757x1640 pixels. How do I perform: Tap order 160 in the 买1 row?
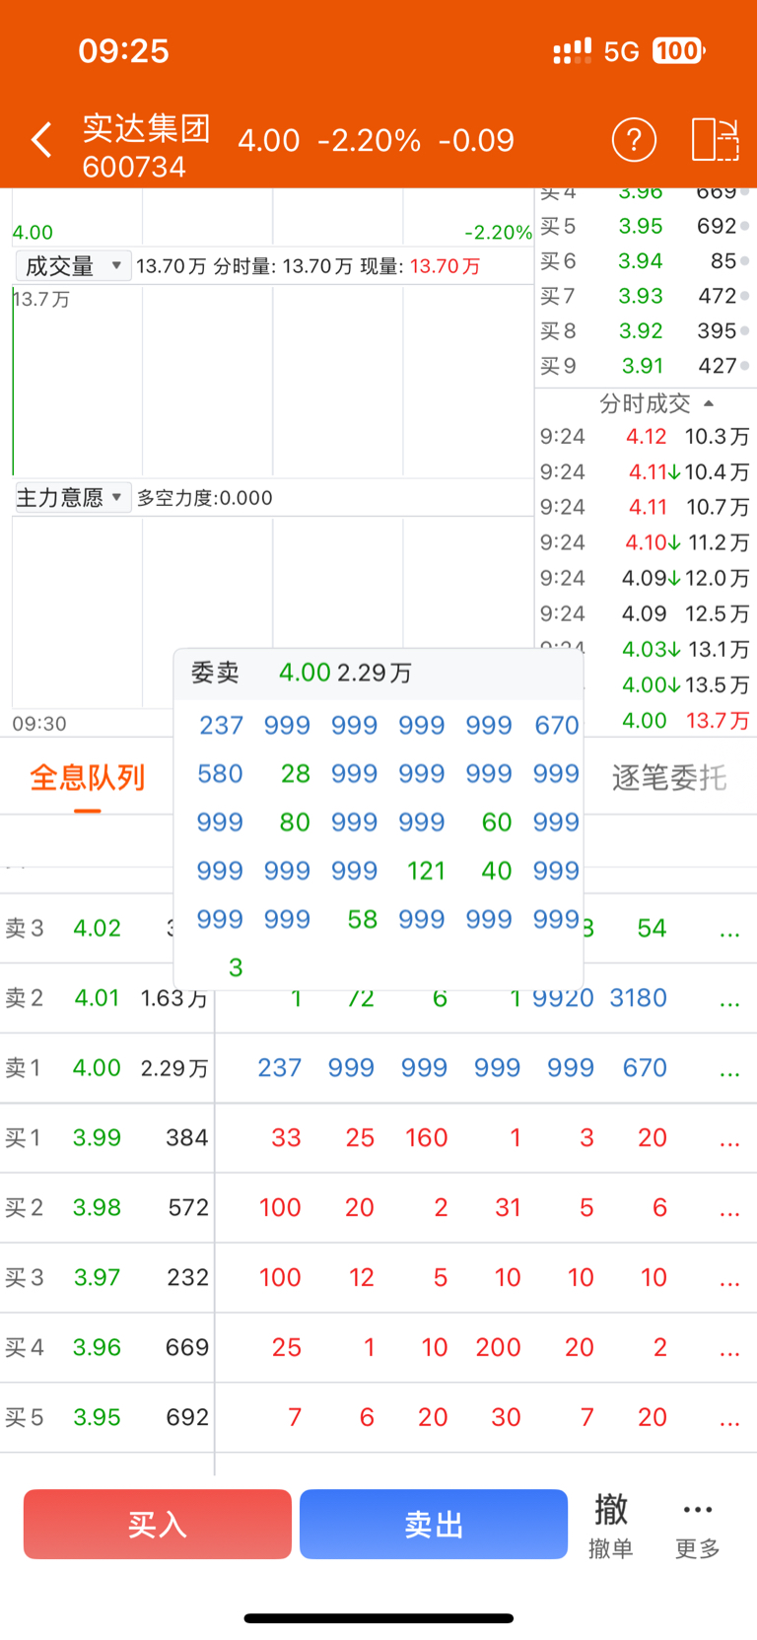click(x=427, y=1137)
